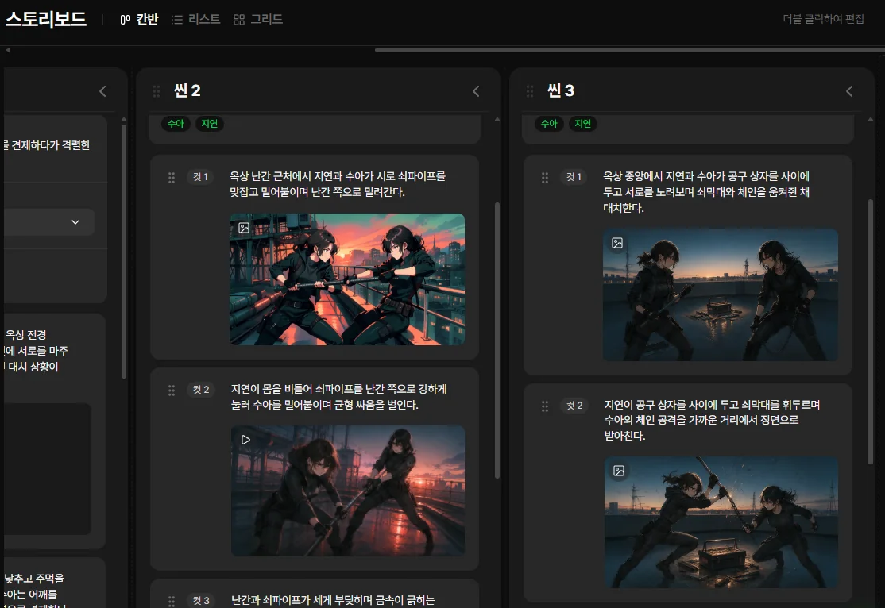Open 씬 3 컷 1 toolbox standoff image
The height and width of the screenshot is (608, 885).
pyautogui.click(x=721, y=294)
